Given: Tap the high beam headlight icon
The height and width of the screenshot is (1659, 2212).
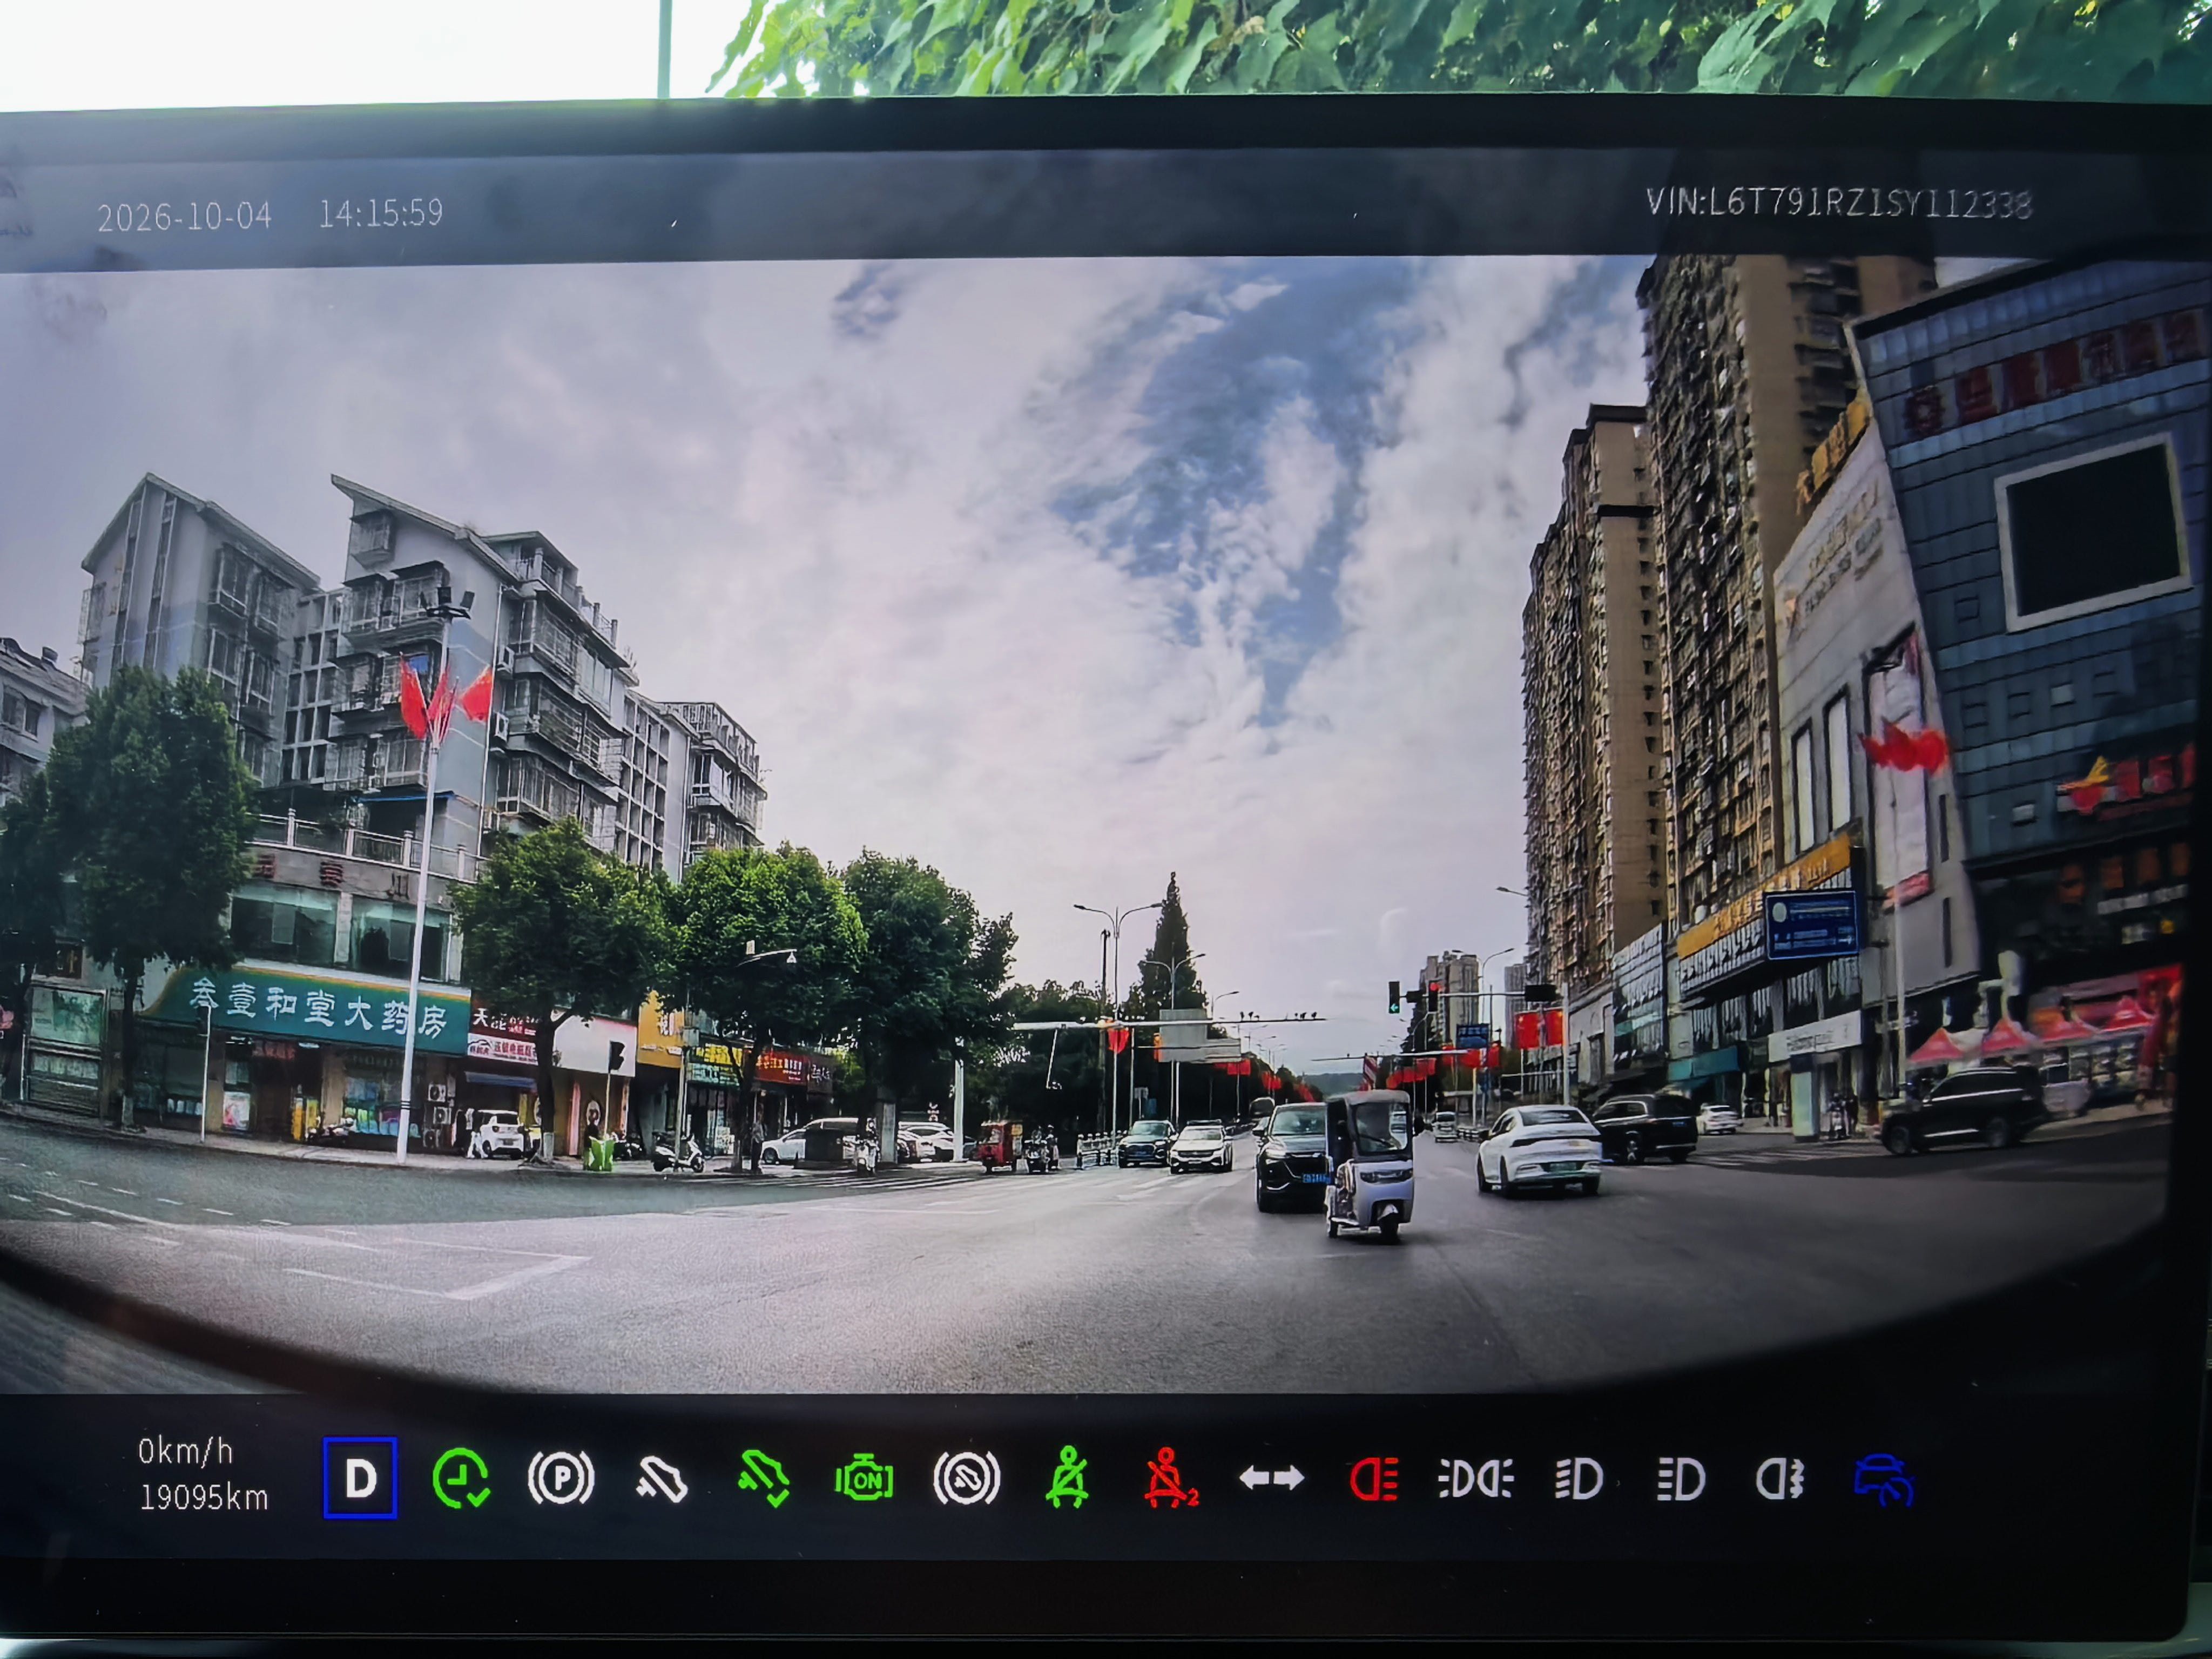Looking at the screenshot, I should point(1681,1479).
